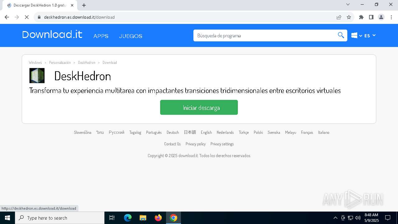Switch language to English
The height and width of the screenshot is (224, 398).
click(206, 132)
